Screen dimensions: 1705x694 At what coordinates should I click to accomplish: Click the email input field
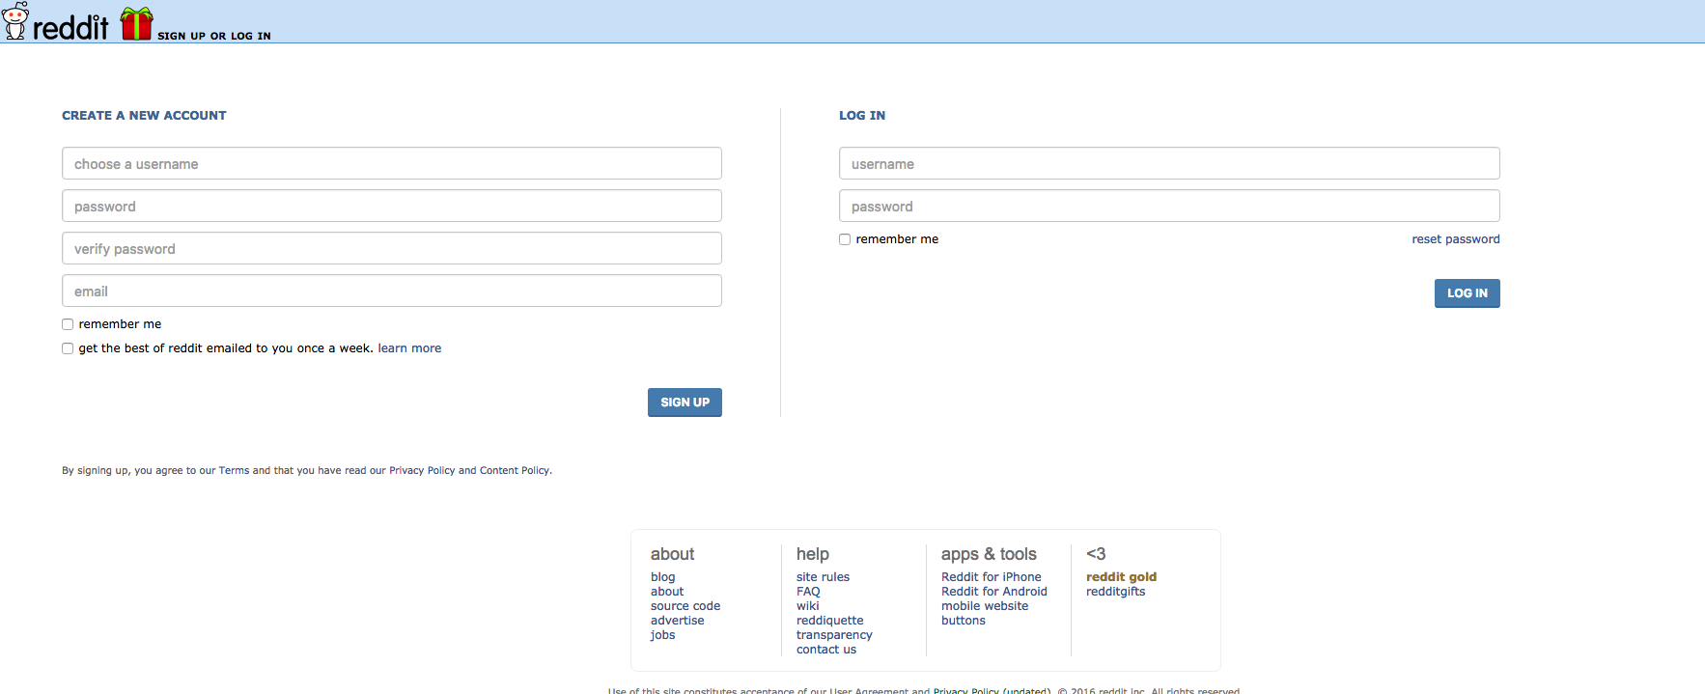coord(392,291)
